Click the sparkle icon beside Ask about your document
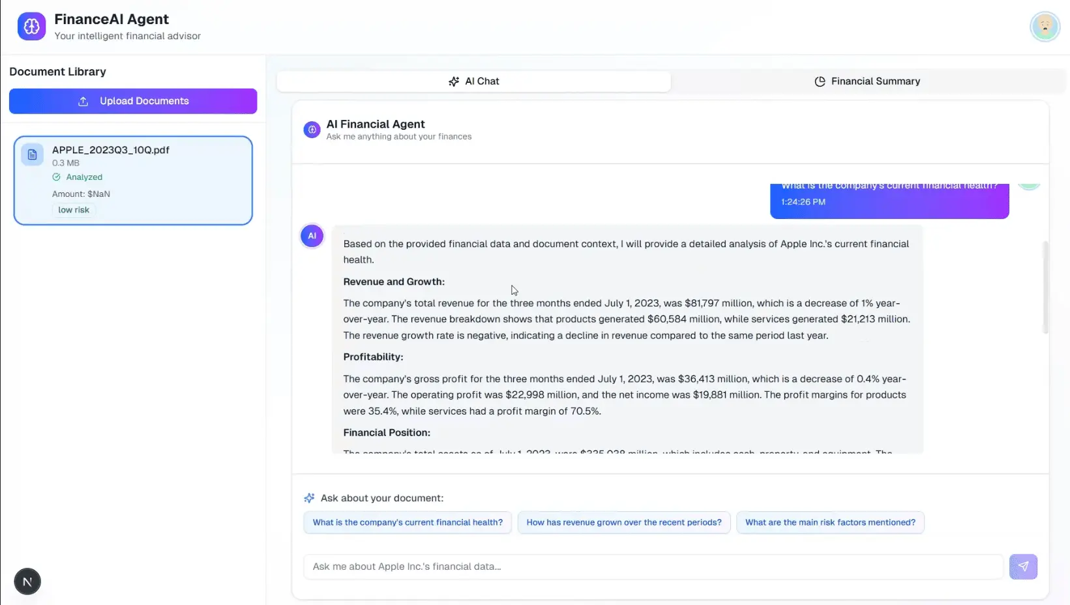Screen dimensions: 1070x605 coord(309,498)
